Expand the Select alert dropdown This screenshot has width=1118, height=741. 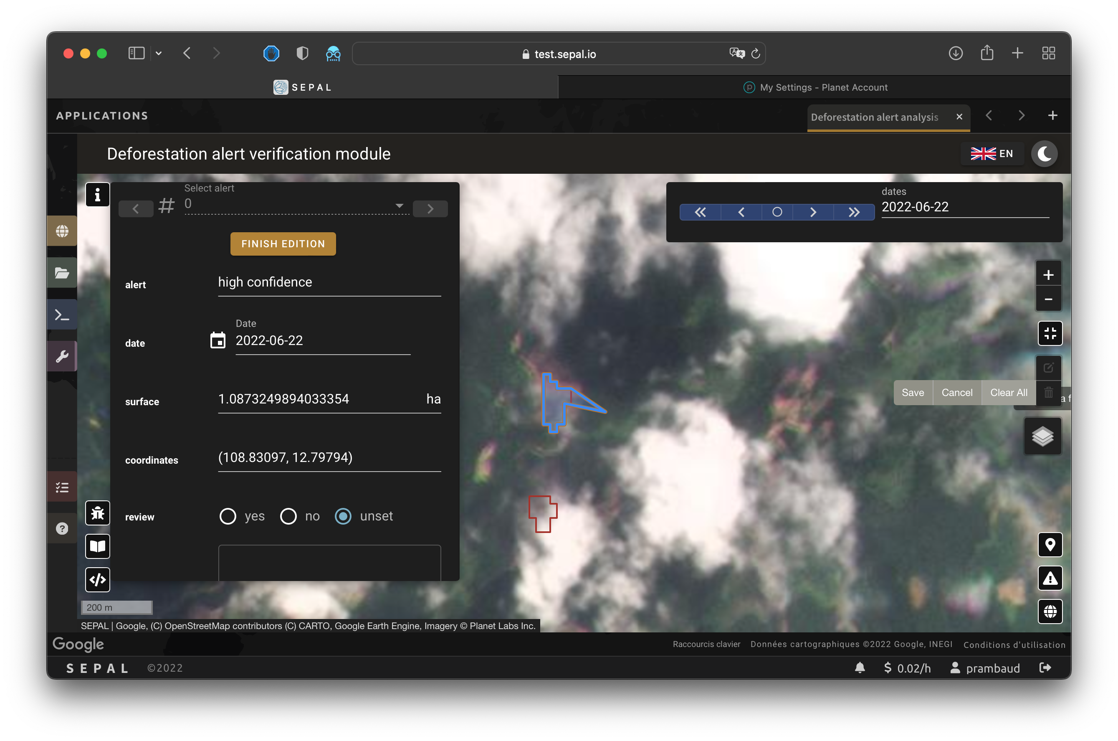(399, 205)
